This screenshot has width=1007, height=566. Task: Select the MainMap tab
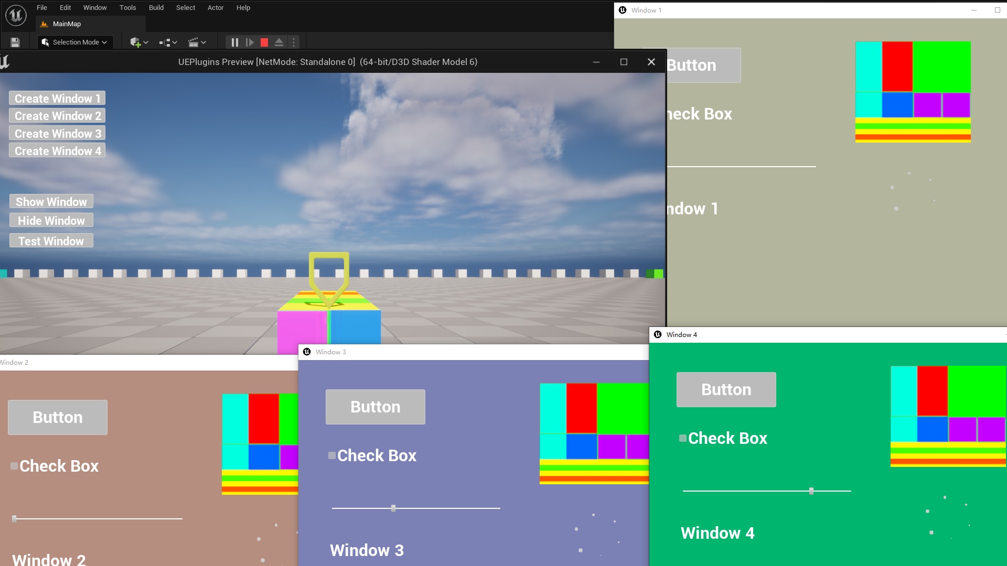point(67,24)
